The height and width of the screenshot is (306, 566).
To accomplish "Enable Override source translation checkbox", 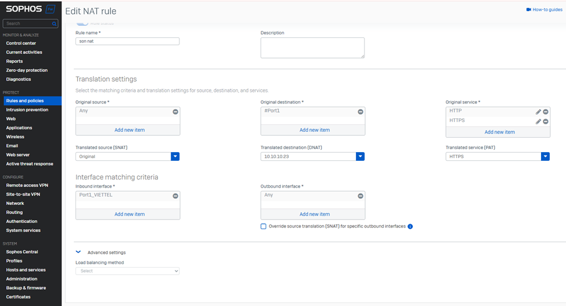I will point(264,226).
